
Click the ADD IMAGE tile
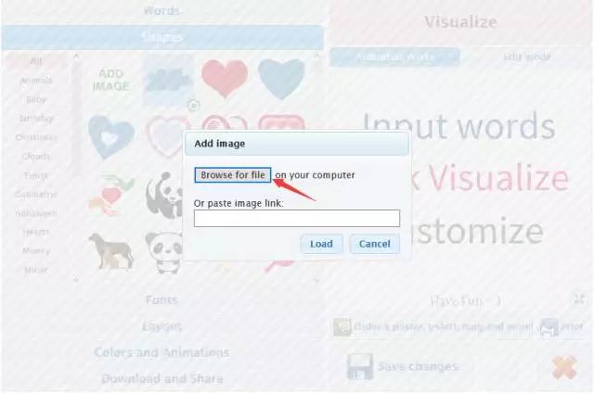[x=110, y=80]
